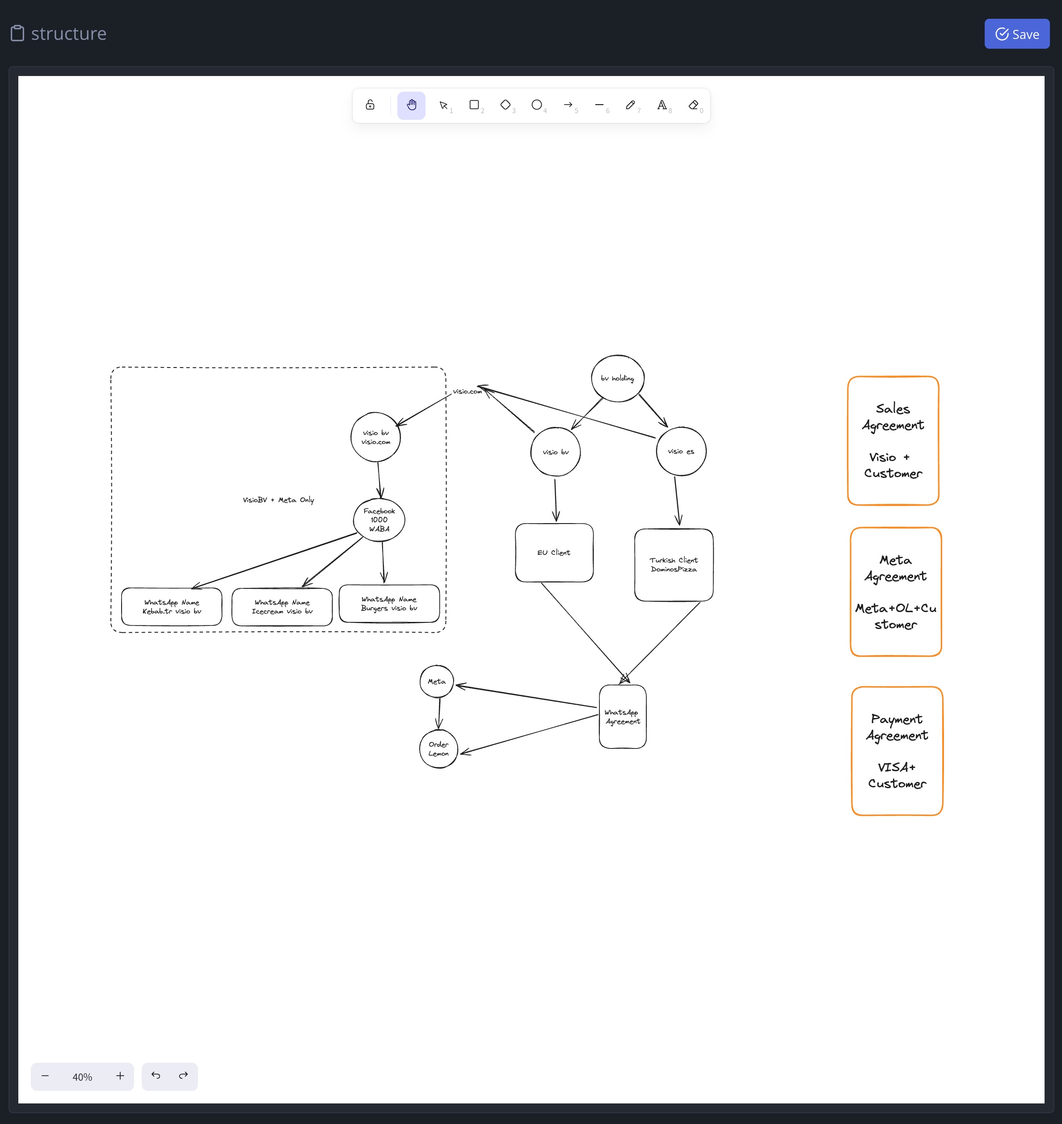Click the visio bv visio.com circle

[x=376, y=437]
